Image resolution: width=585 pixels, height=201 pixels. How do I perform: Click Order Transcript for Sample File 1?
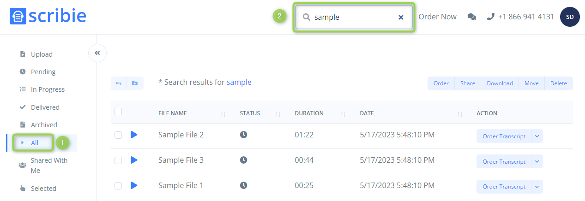[504, 187]
